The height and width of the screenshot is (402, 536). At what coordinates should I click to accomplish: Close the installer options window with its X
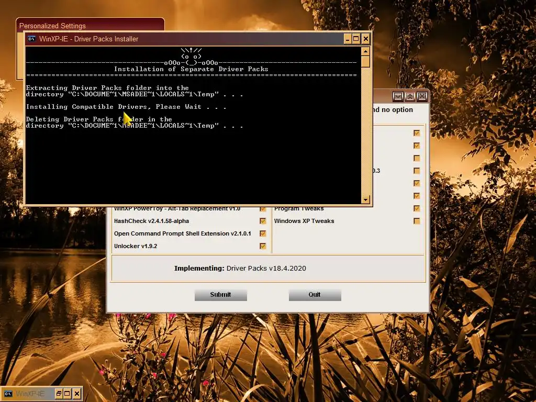422,96
